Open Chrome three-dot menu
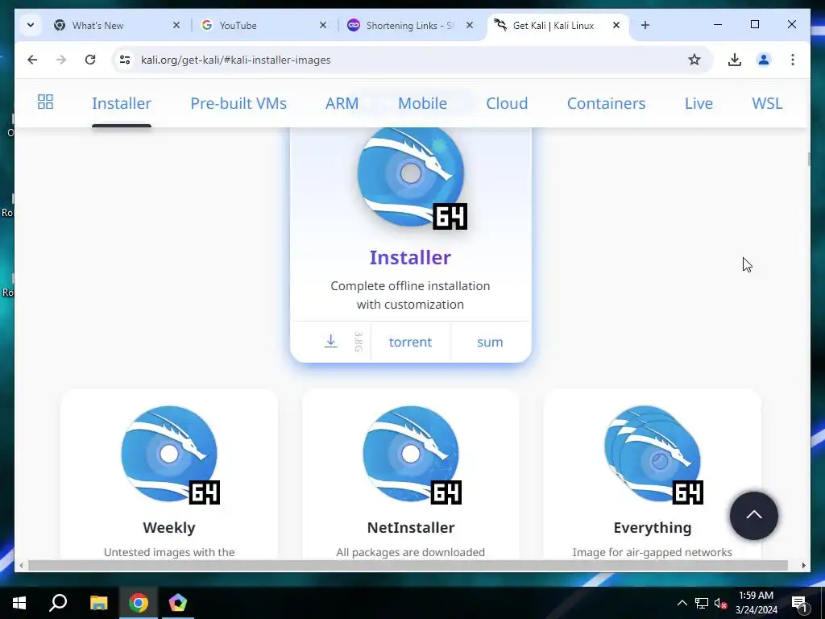The image size is (825, 619). click(793, 60)
